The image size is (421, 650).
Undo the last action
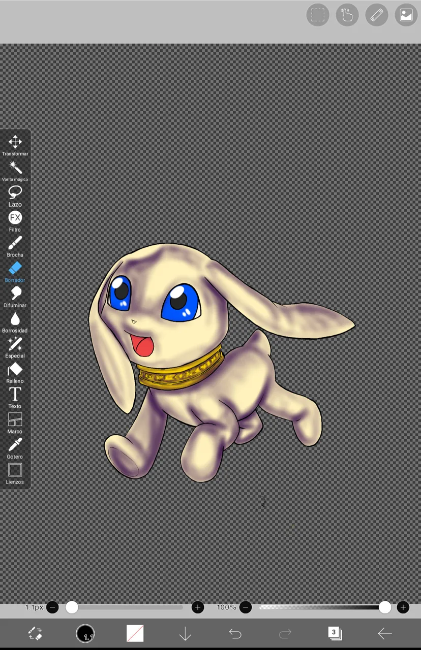[x=235, y=633]
